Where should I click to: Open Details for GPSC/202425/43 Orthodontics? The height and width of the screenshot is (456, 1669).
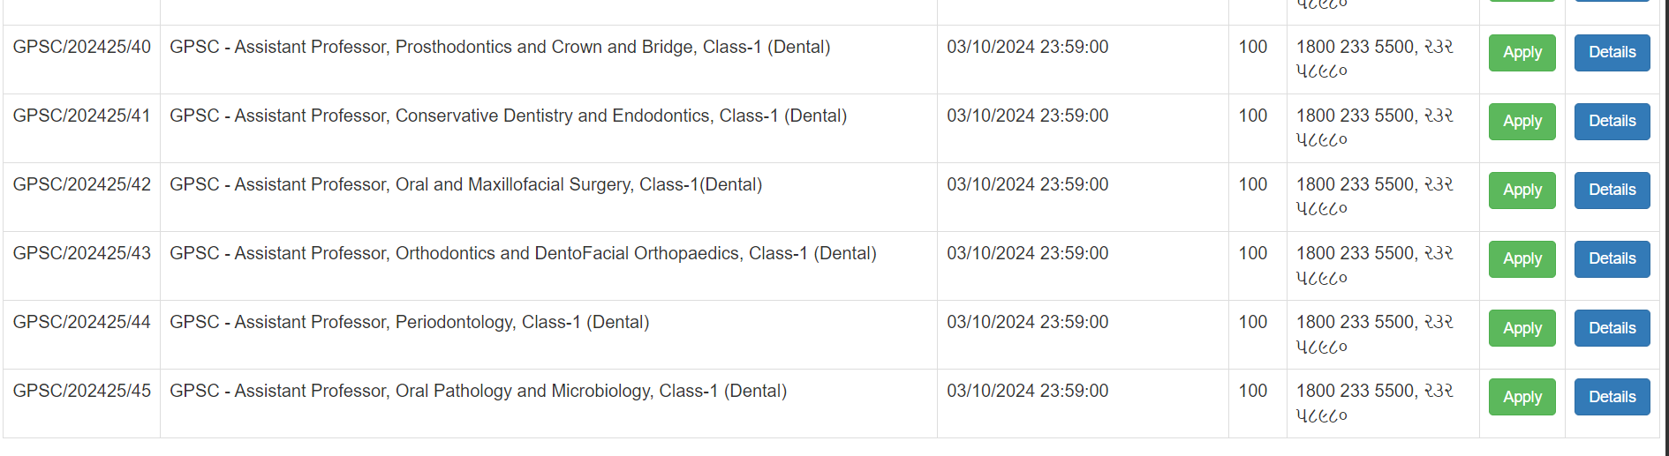point(1612,259)
